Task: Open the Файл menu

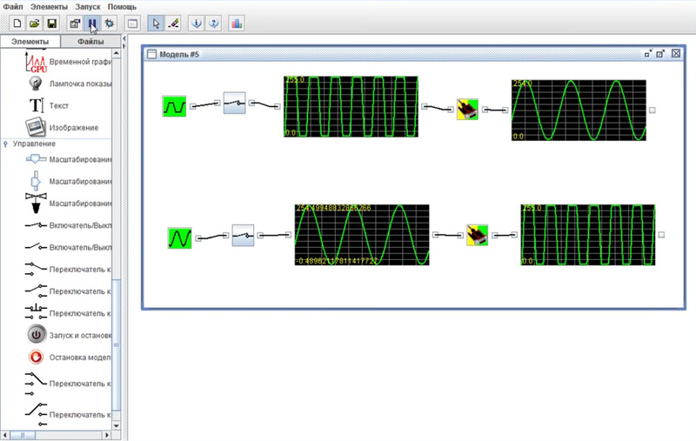Action: 13,7
